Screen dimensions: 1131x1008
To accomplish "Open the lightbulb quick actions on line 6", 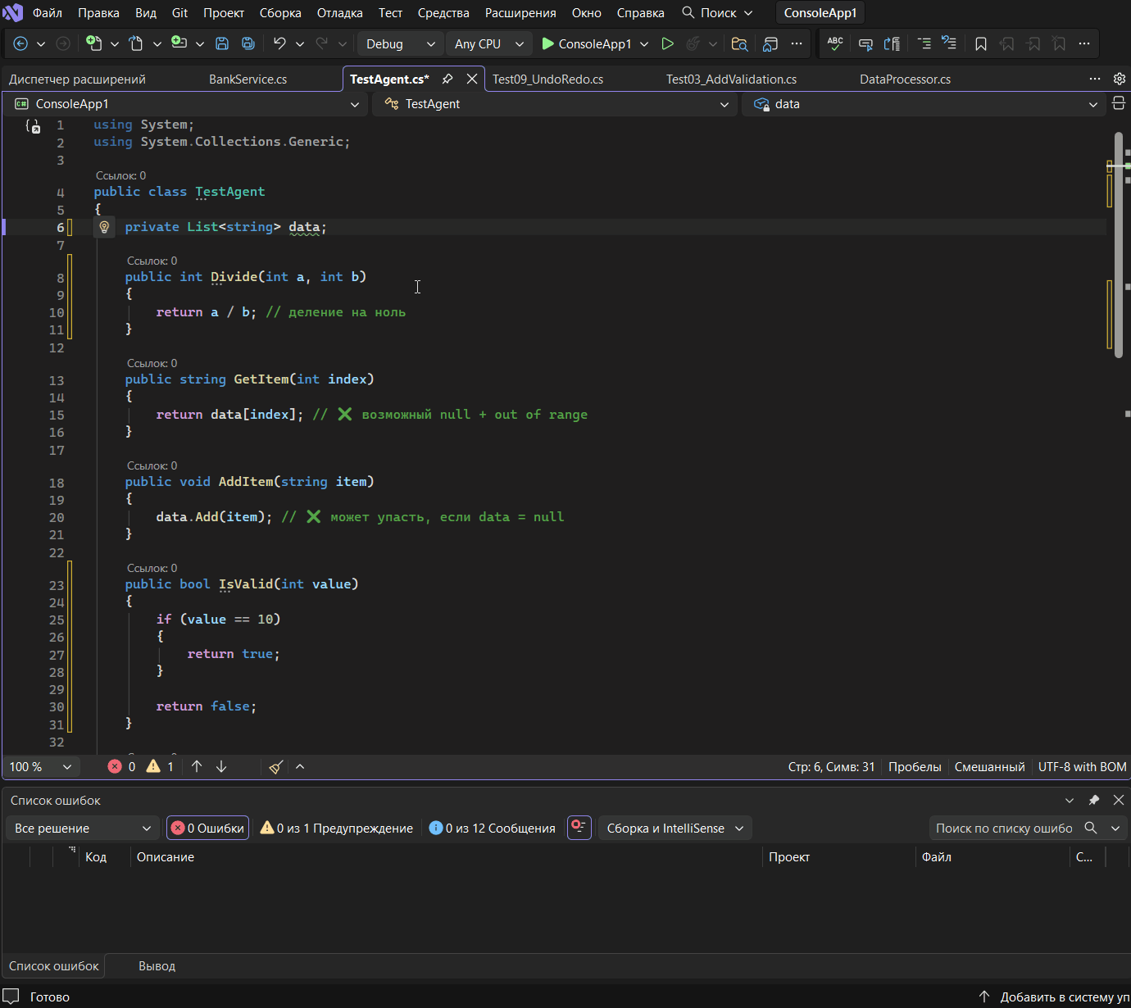I will [104, 227].
